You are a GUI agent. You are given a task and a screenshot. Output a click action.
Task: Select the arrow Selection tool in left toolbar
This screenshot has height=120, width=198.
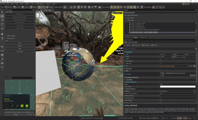[x=2, y=12]
